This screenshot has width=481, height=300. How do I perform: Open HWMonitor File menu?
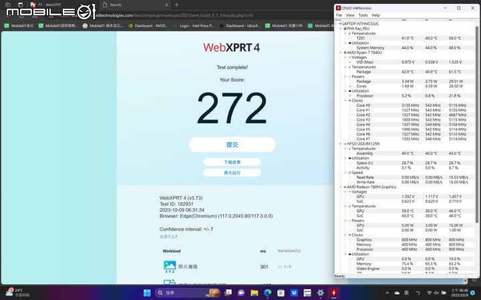(x=339, y=15)
